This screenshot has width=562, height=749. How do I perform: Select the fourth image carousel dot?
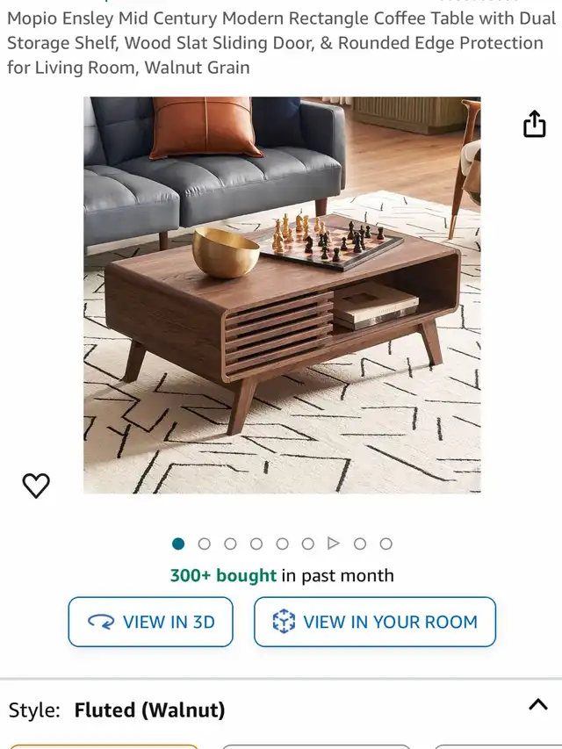click(256, 544)
